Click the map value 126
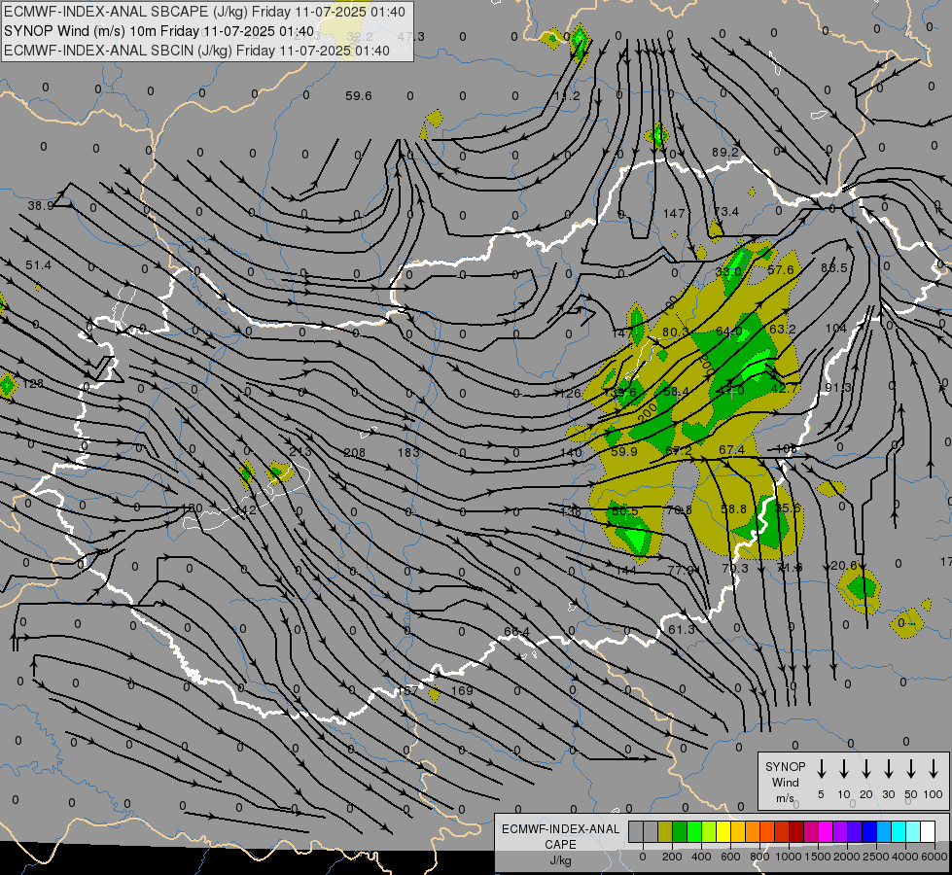Screen dimensions: 952x875 (570, 394)
